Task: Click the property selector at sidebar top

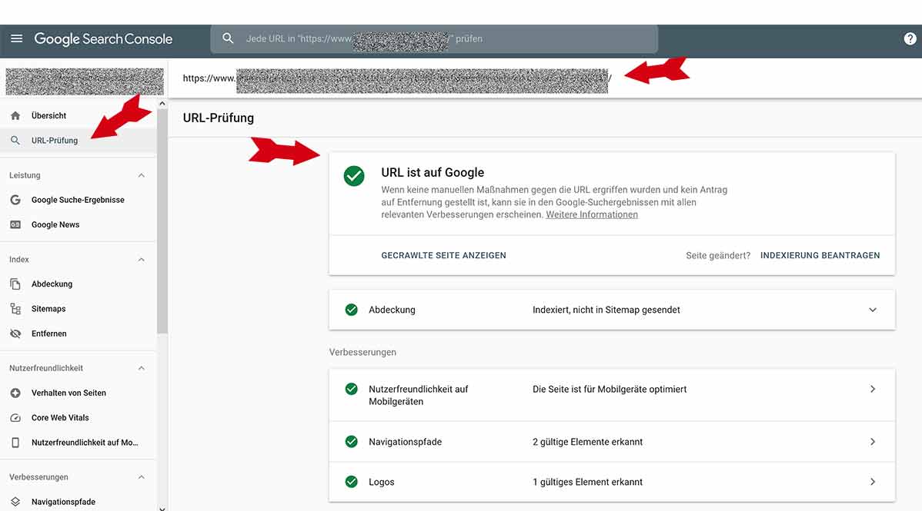Action: [x=85, y=81]
